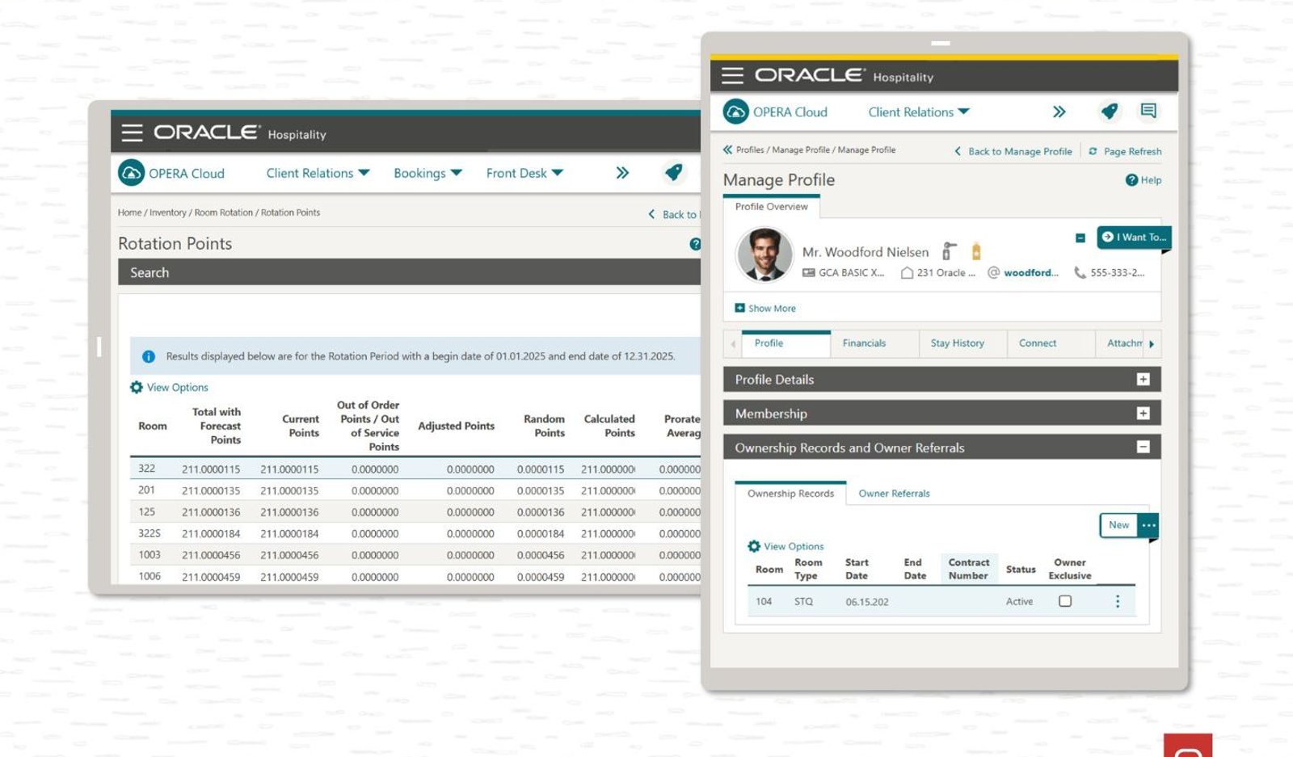Click Back to Manage Profile link
1293x757 pixels.
pos(1013,151)
